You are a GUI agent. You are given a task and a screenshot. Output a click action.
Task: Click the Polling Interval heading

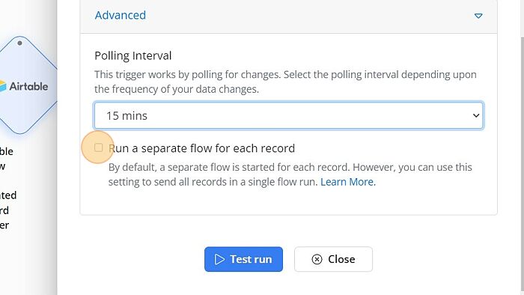pyautogui.click(x=133, y=55)
